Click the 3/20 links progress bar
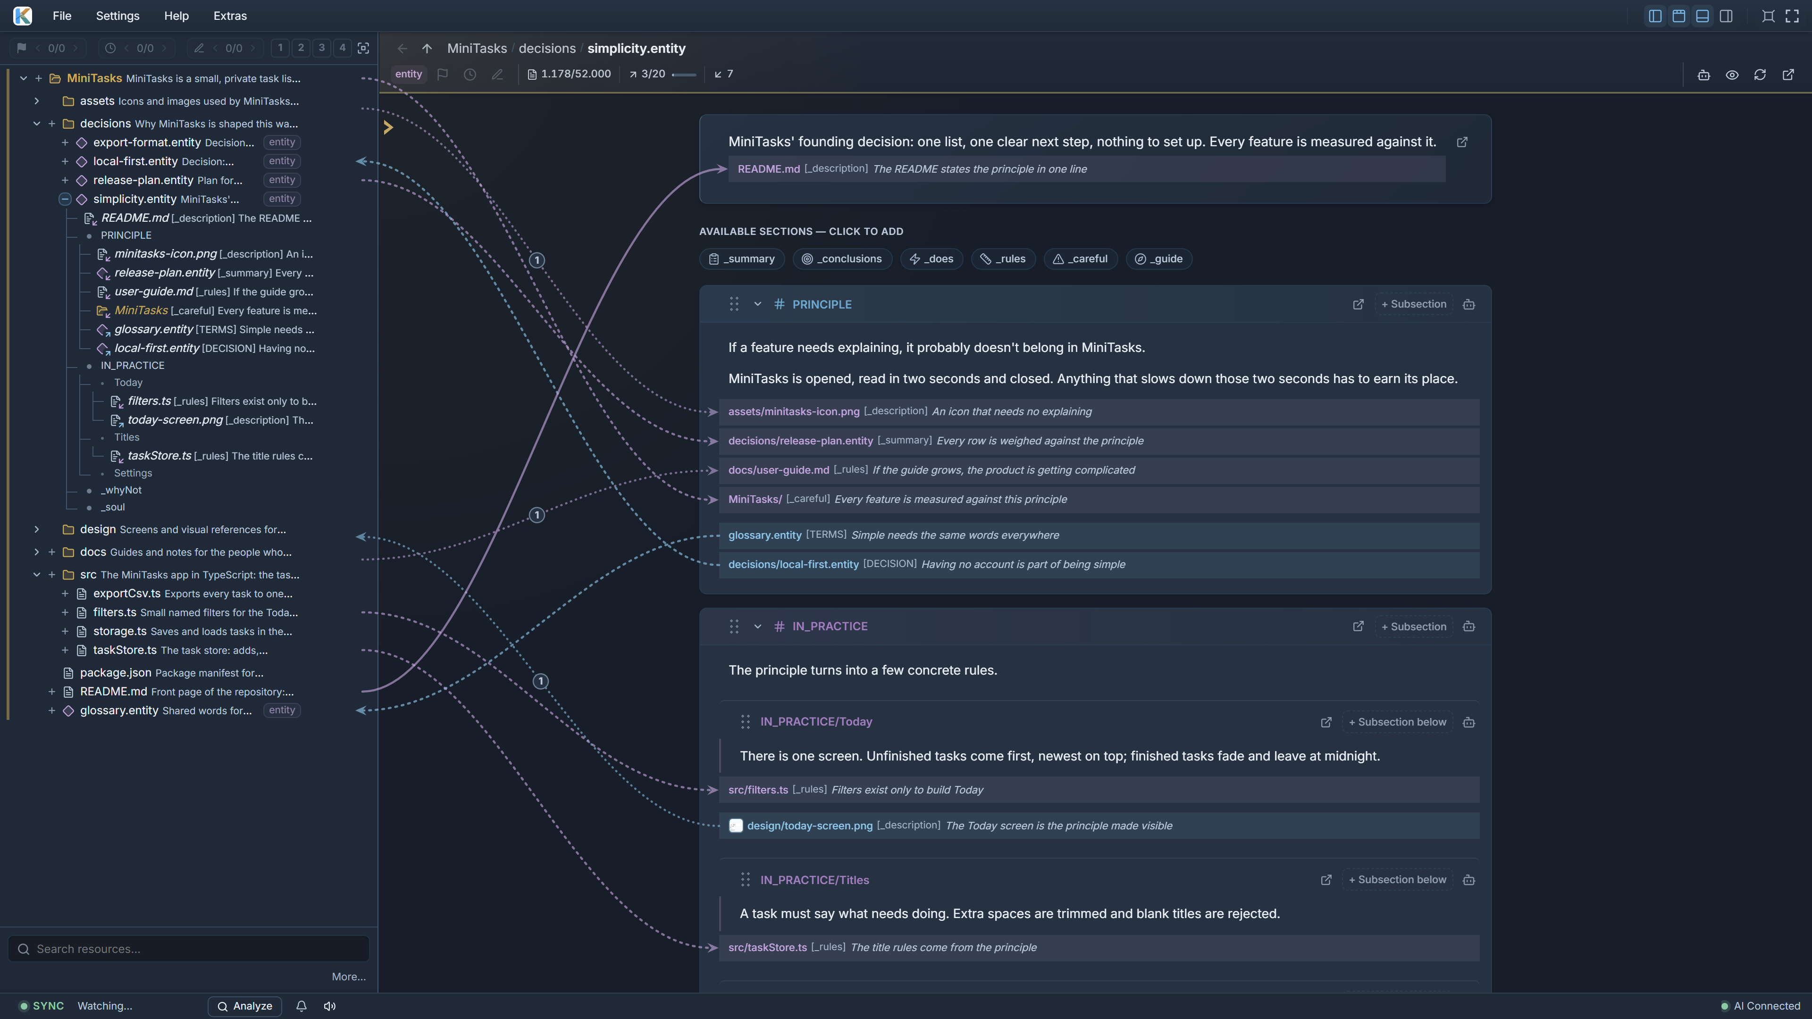Screen dimensions: 1812x1019 click(684, 75)
